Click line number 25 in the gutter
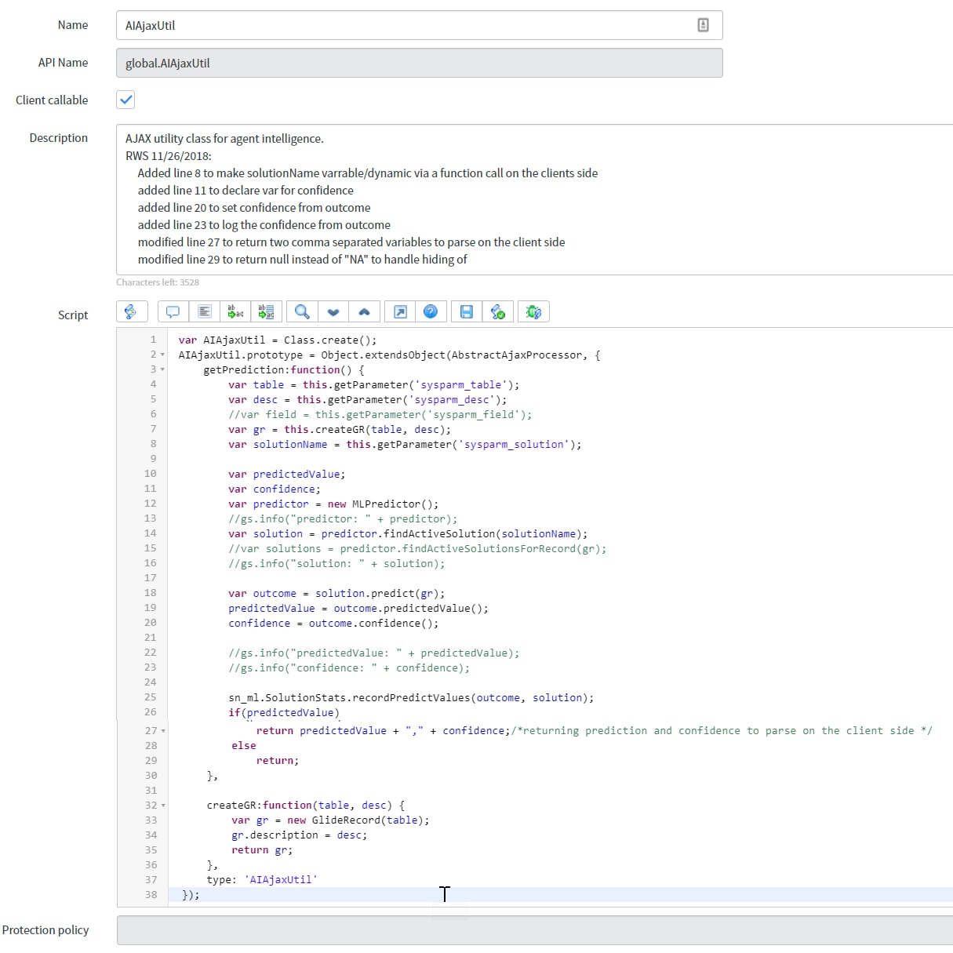This screenshot has width=953, height=953. point(150,697)
